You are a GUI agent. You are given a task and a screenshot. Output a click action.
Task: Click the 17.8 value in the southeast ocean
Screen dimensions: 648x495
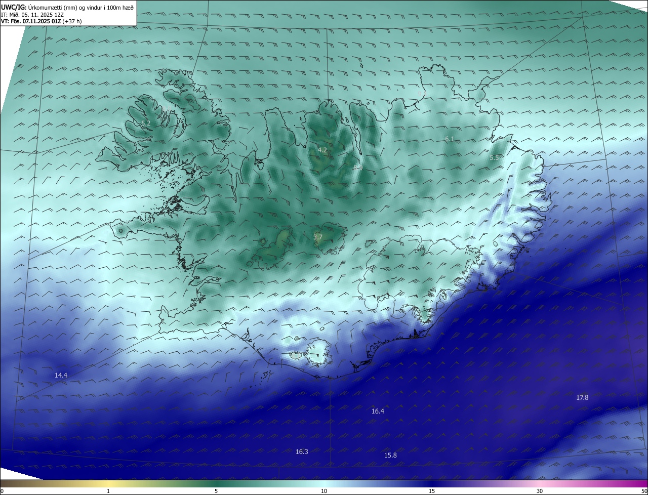582,398
